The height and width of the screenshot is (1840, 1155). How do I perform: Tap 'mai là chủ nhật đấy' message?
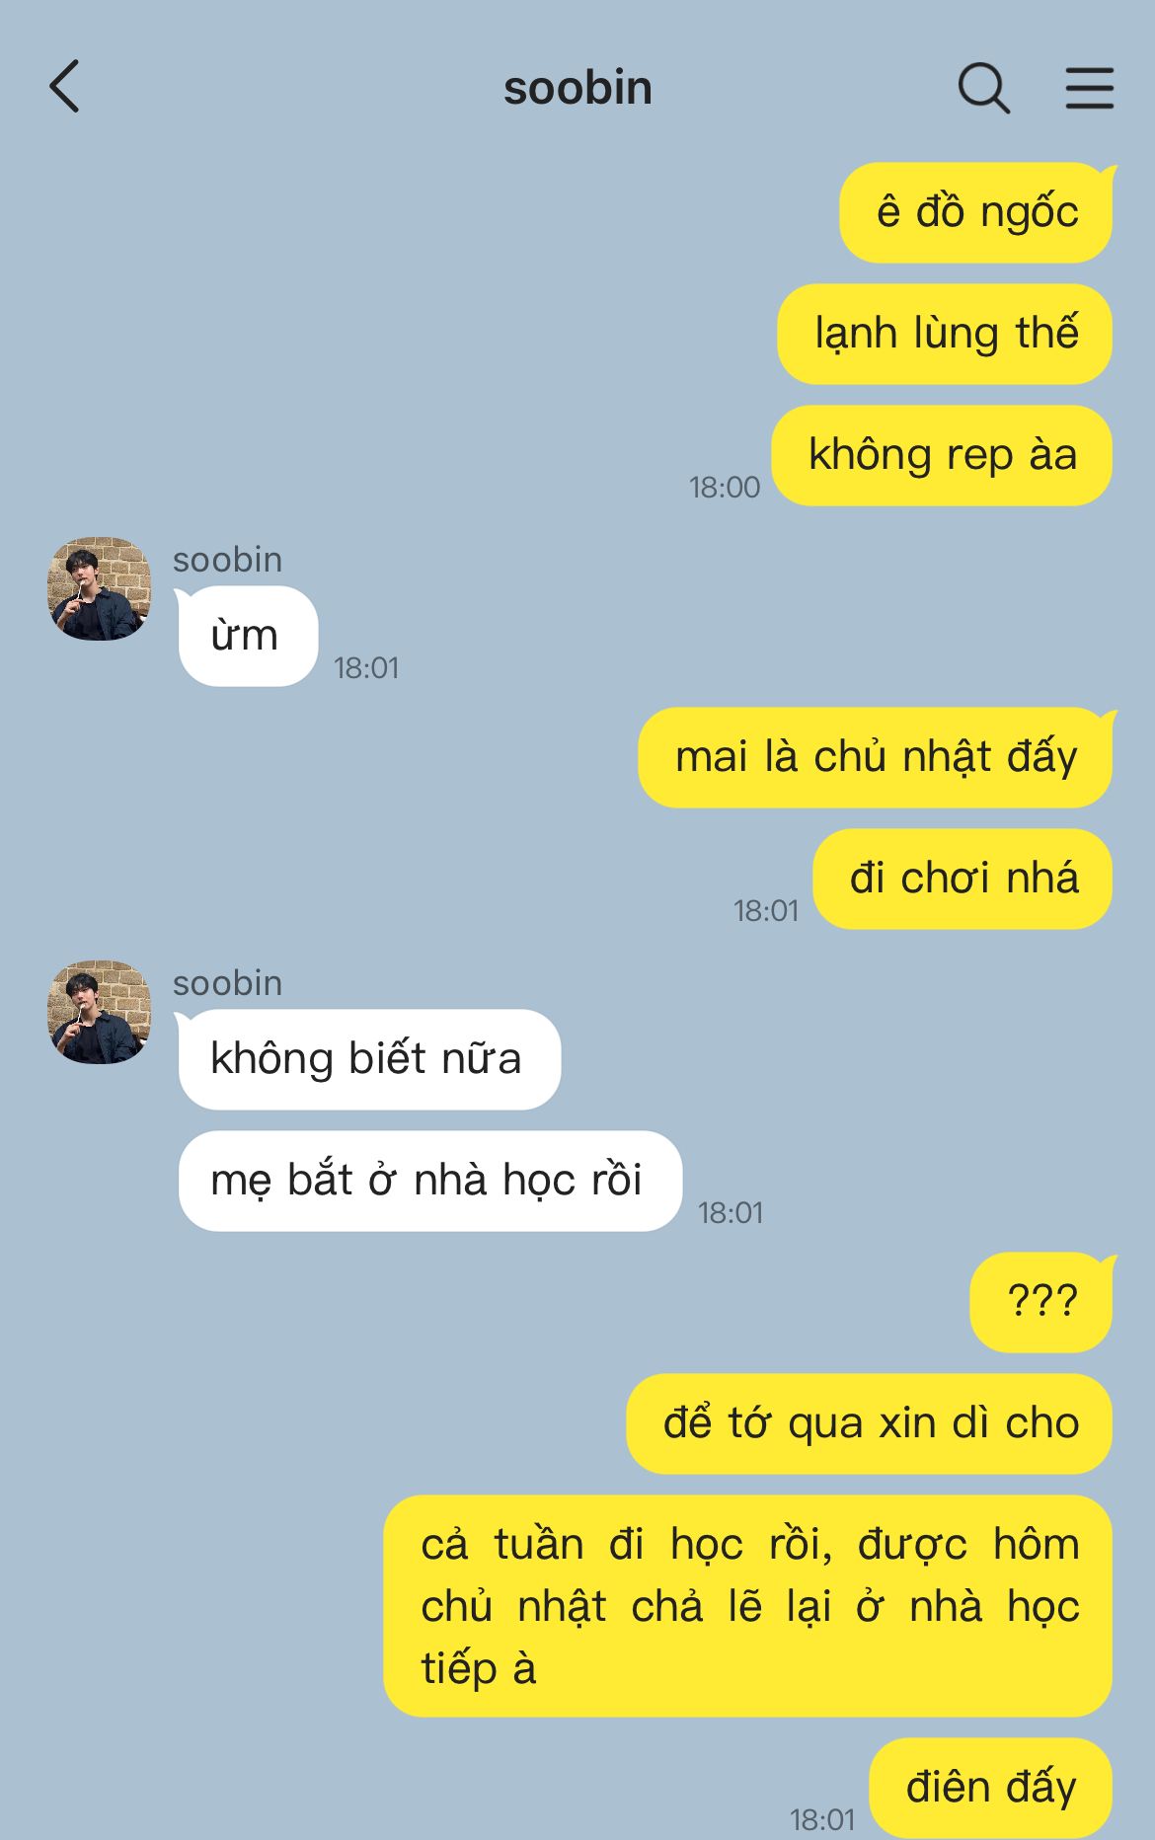click(x=876, y=757)
